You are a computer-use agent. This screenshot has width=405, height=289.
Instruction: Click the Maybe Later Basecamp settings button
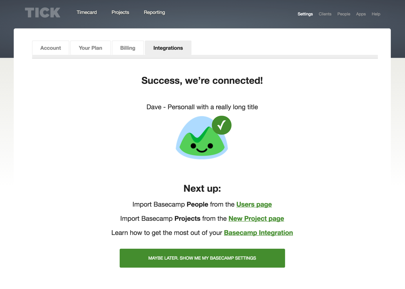[x=202, y=258]
